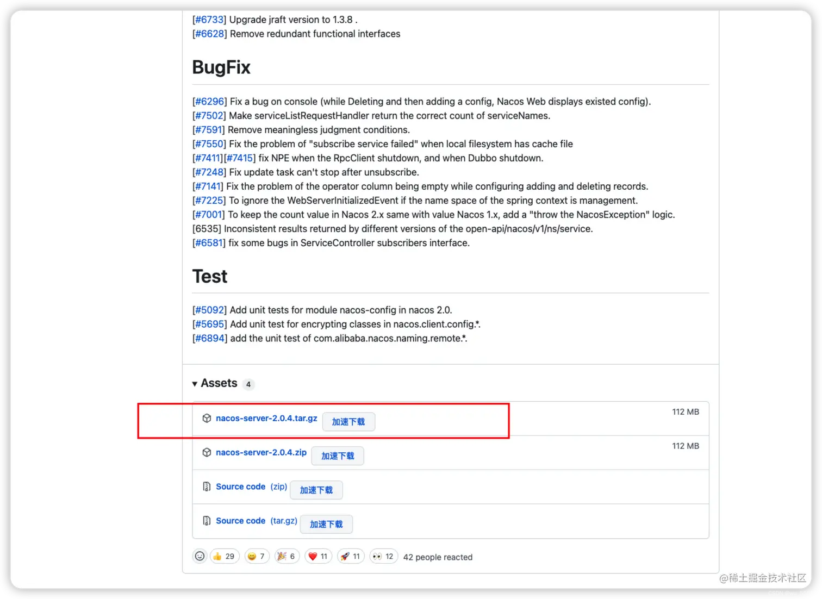Open issue #7001 count value link
The image size is (822, 599).
pos(209,215)
